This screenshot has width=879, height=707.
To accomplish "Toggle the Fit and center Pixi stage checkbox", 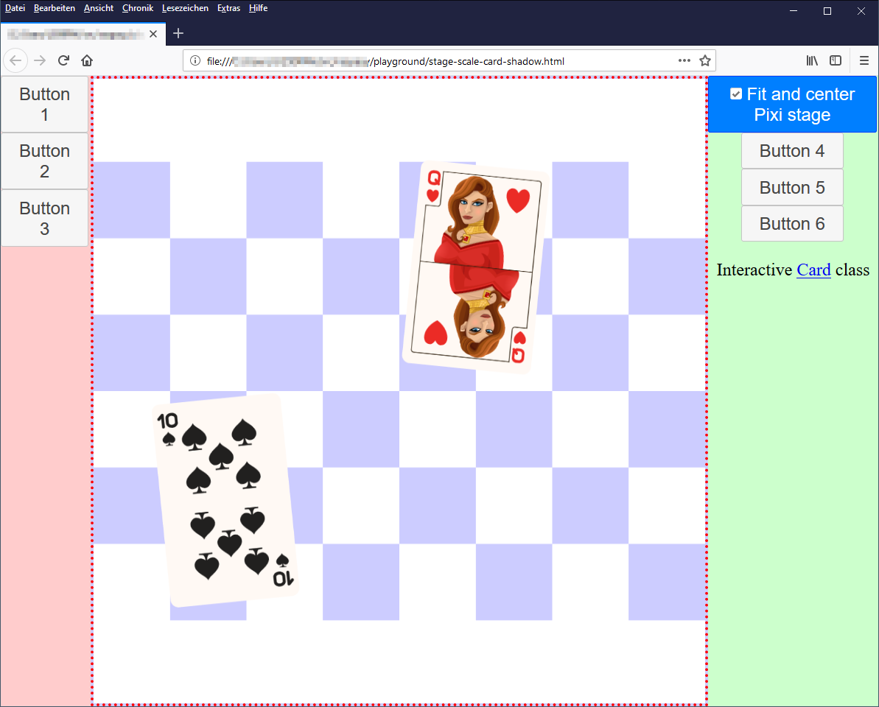I will pyautogui.click(x=736, y=94).
